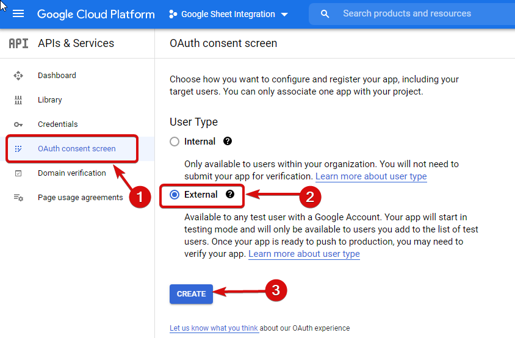
Task: Open Learn more link under External description
Action: 304,254
